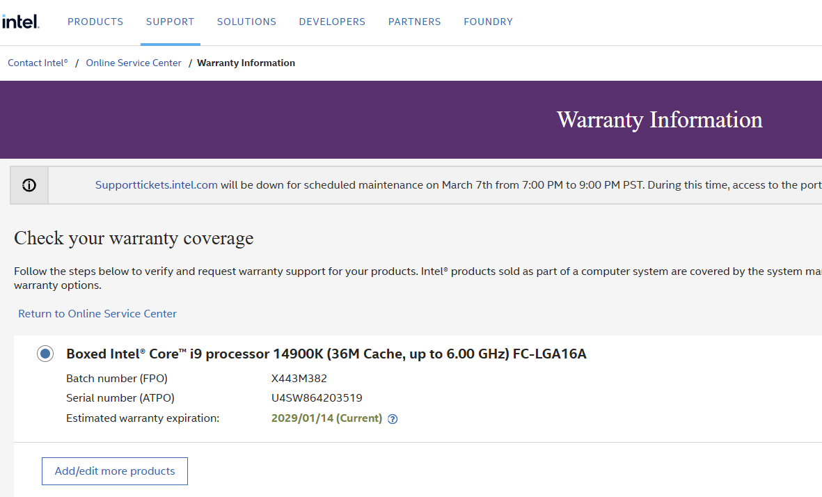The width and height of the screenshot is (822, 497).
Task: Click Return to Online Service Center
Action: (97, 314)
